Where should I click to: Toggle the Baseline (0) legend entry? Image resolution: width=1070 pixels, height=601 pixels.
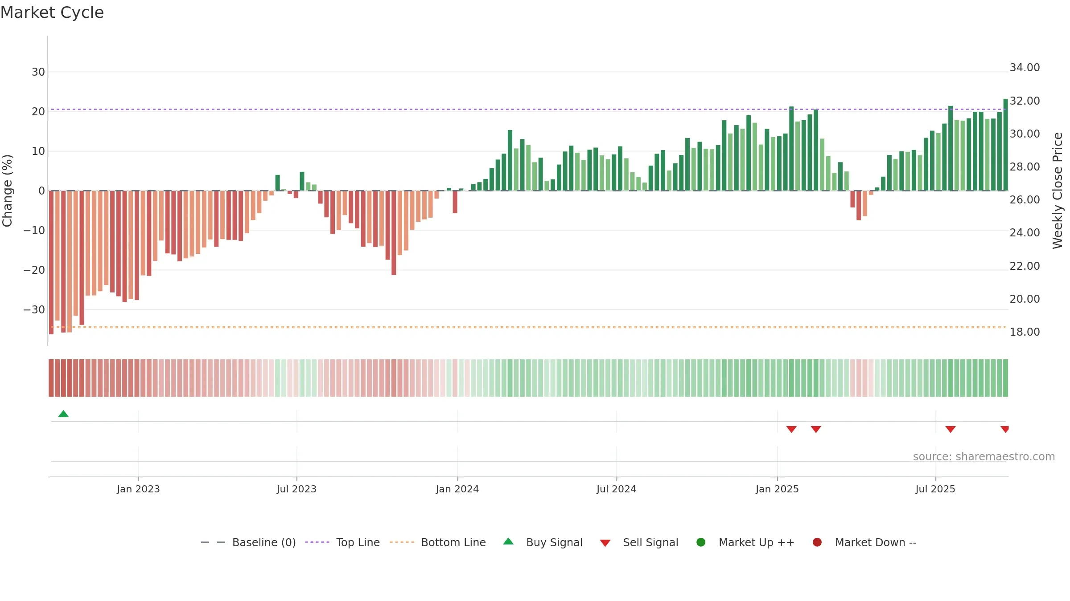pyautogui.click(x=248, y=542)
